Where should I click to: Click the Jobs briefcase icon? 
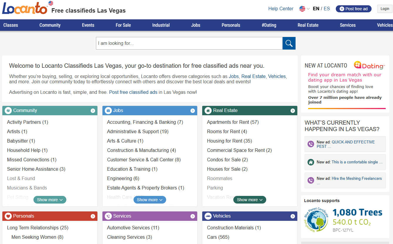click(x=108, y=111)
